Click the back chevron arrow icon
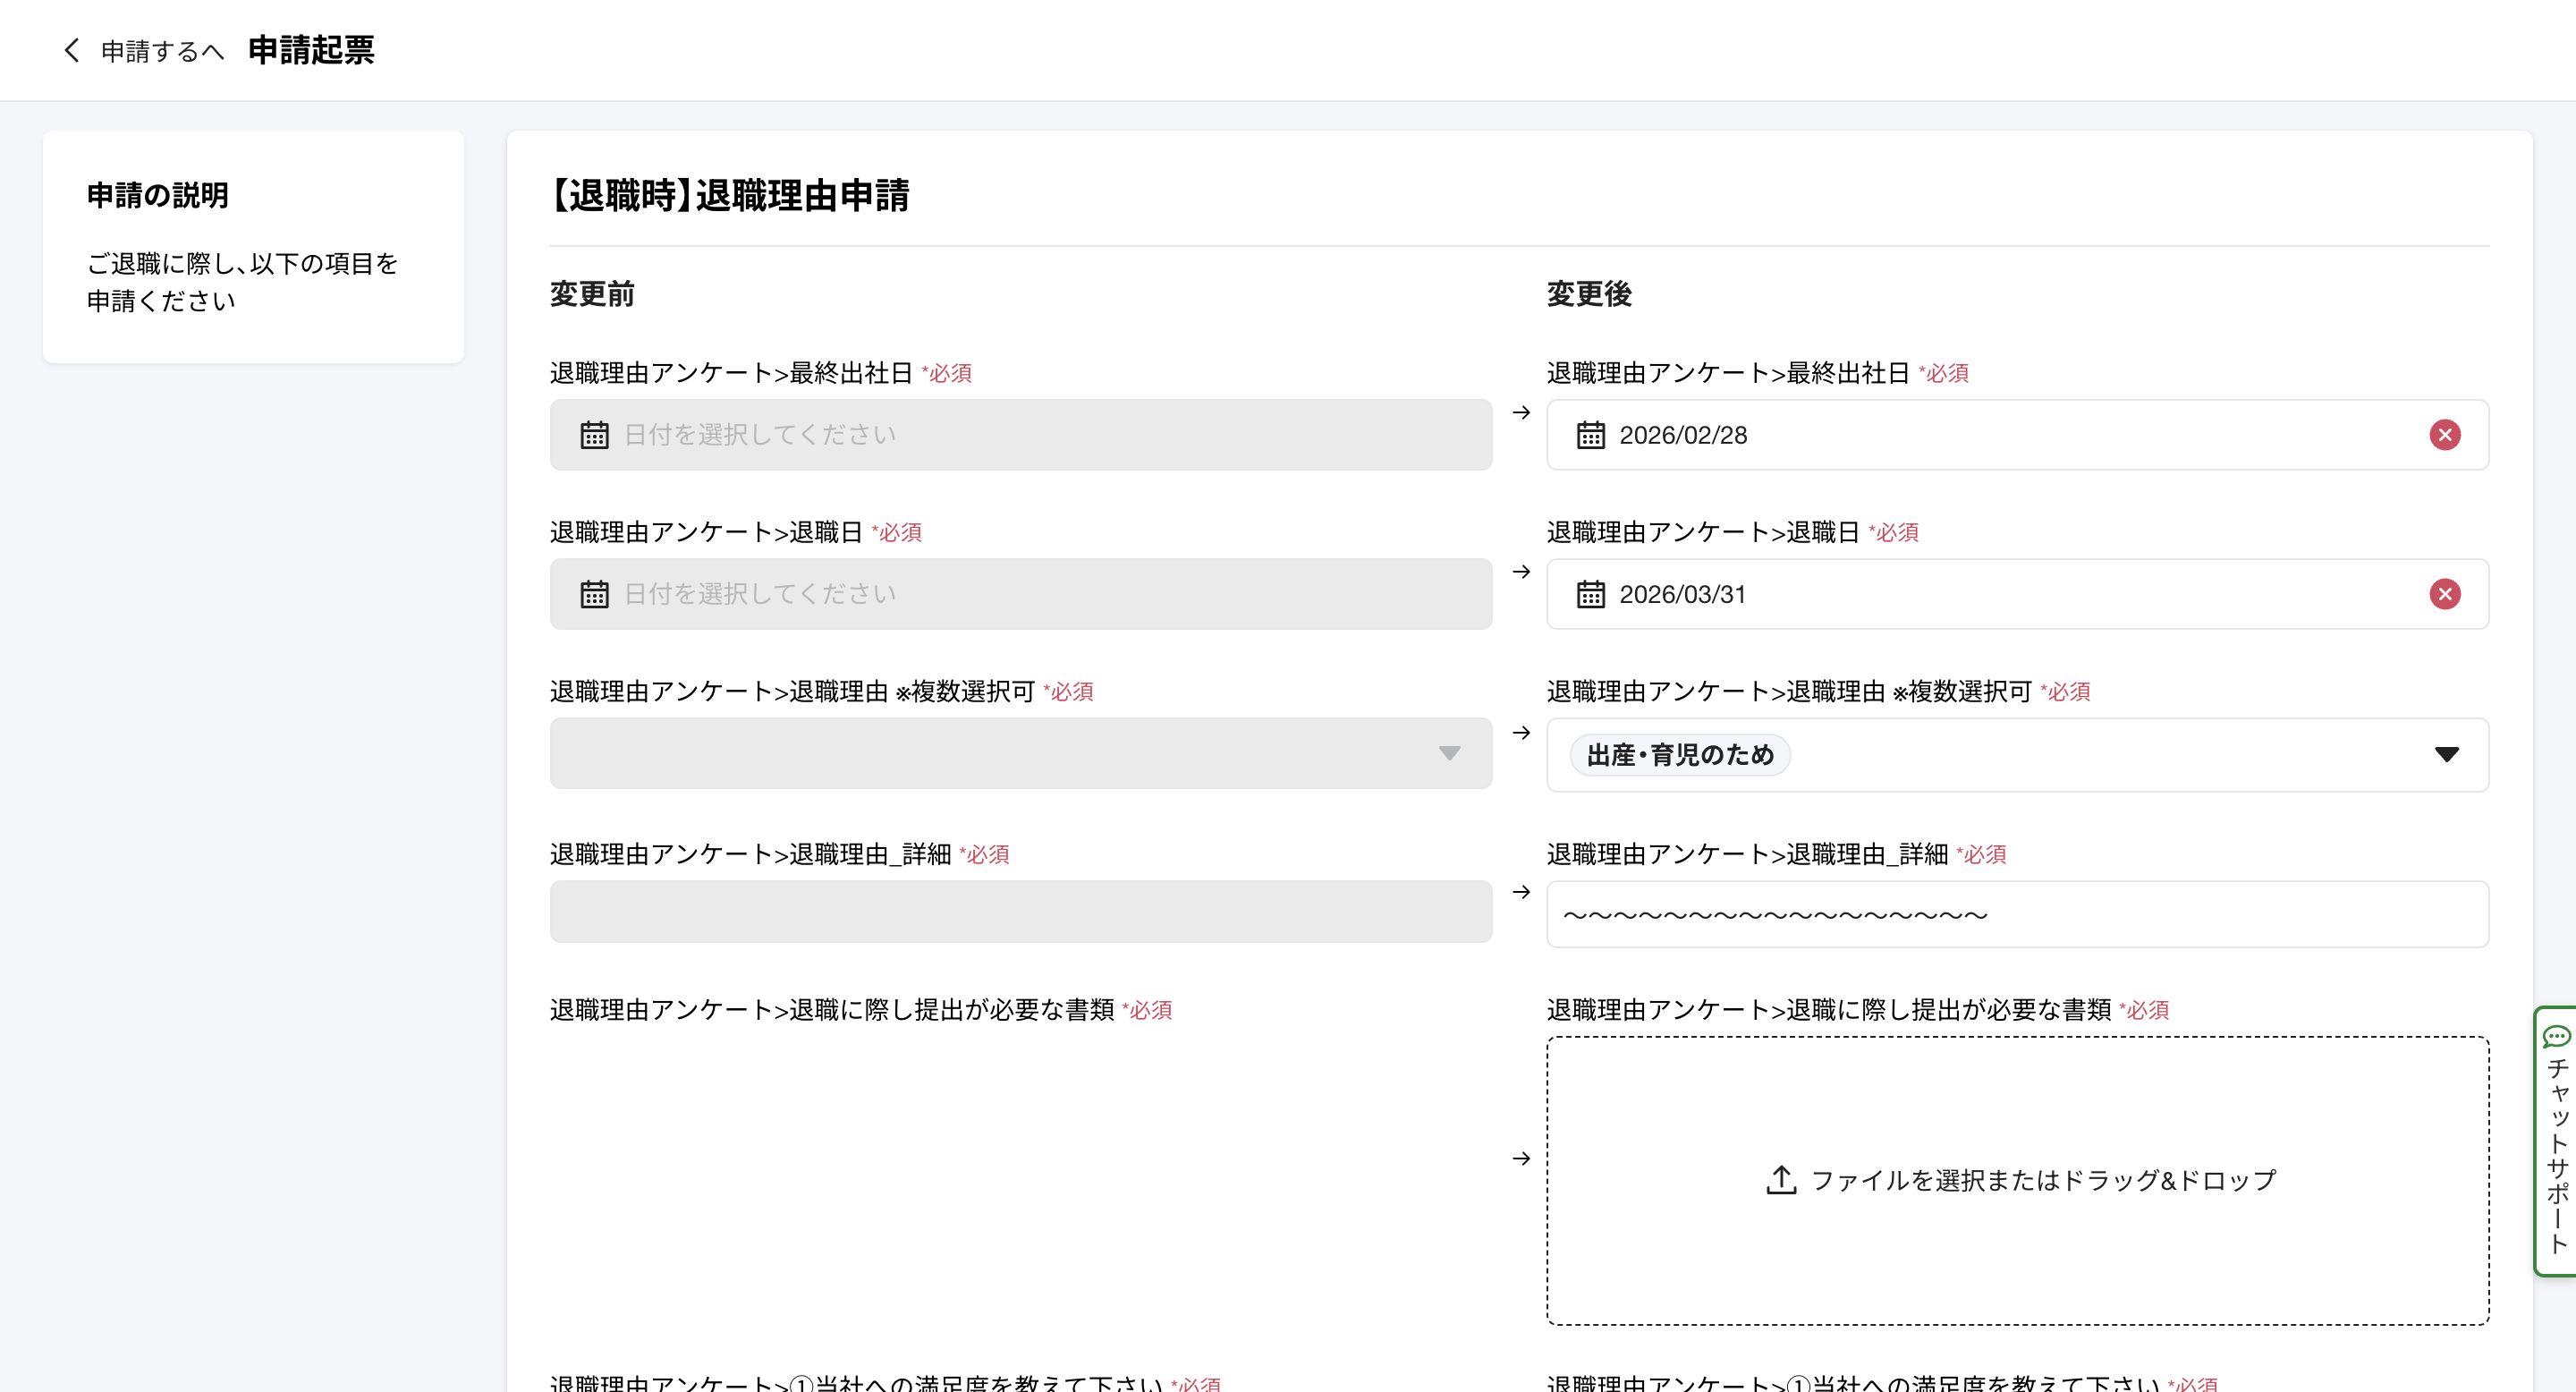The height and width of the screenshot is (1392, 2576). point(71,50)
